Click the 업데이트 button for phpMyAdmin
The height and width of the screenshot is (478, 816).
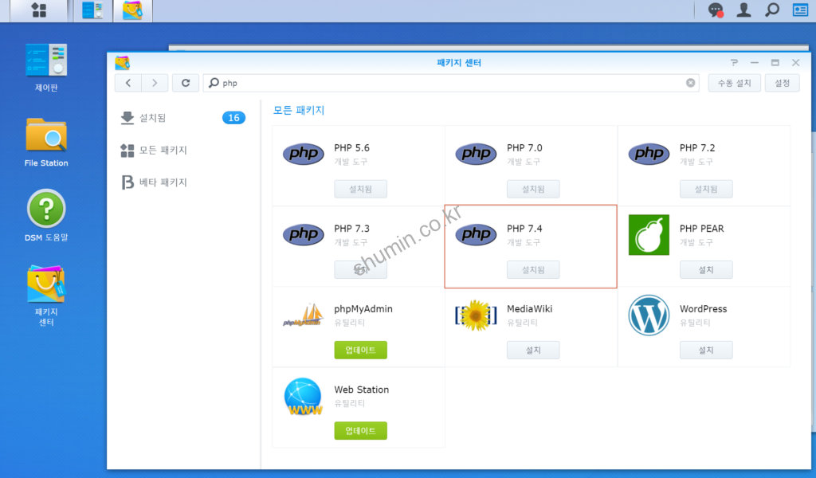click(x=360, y=350)
